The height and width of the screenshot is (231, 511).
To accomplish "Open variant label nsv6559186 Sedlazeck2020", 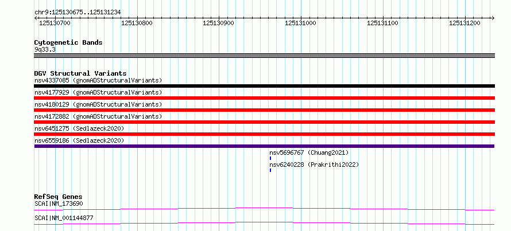I will [x=79, y=140].
